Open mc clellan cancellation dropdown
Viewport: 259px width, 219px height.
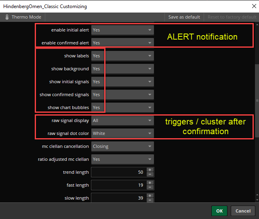(122, 146)
